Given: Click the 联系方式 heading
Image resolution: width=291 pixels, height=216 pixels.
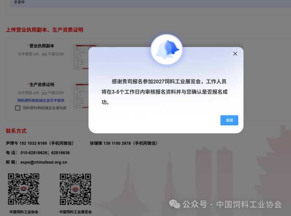Looking at the screenshot, I should pos(16,131).
